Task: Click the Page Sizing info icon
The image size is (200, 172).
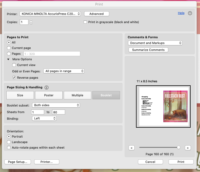Action: click(x=46, y=88)
